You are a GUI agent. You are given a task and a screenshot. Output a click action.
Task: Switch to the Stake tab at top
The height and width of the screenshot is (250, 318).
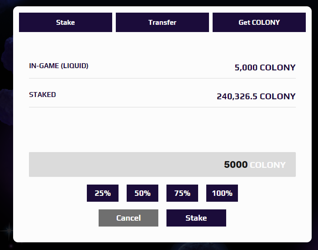click(x=66, y=22)
